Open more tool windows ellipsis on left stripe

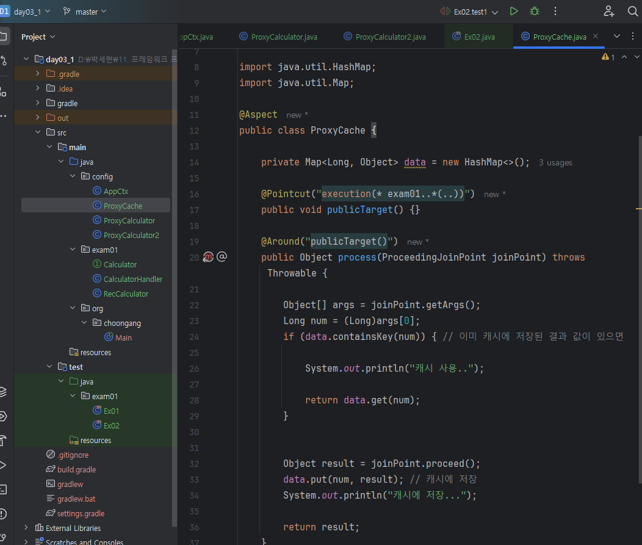pos(3,116)
